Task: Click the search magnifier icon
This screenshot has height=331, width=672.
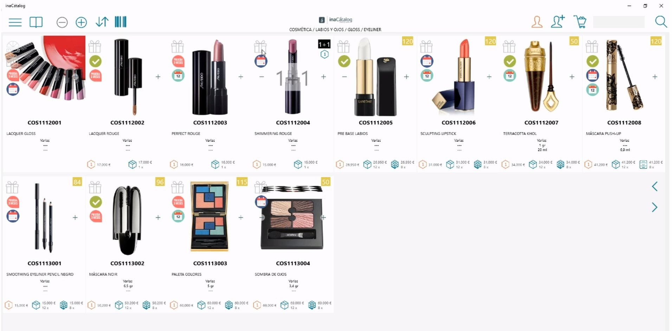Action: (x=661, y=22)
